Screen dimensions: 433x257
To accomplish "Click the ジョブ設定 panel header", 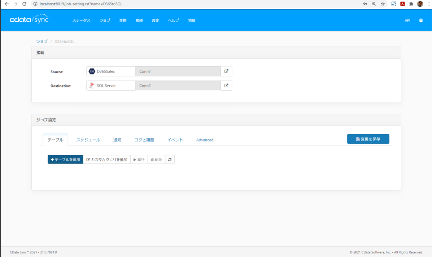I will click(x=216, y=120).
